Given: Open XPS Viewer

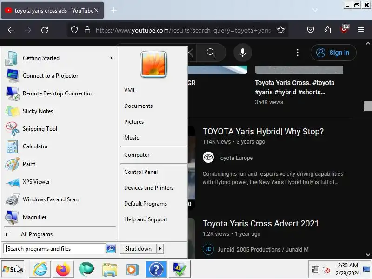Looking at the screenshot, I should (x=59, y=182).
